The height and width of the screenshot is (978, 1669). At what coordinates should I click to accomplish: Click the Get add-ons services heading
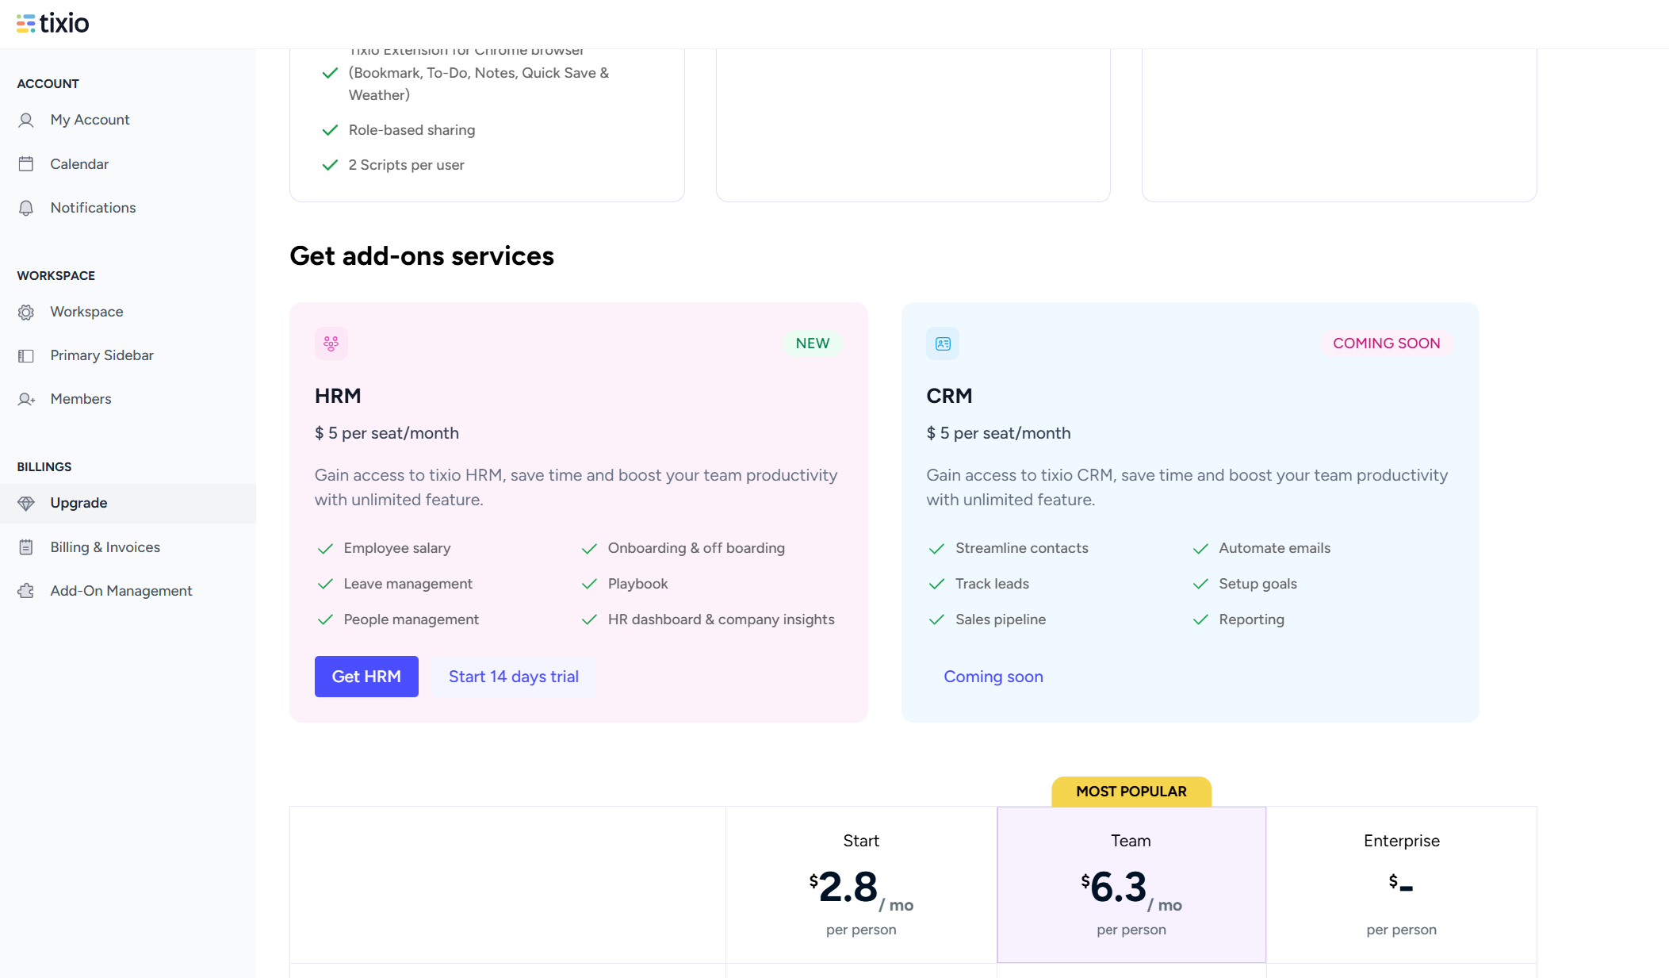tap(422, 256)
